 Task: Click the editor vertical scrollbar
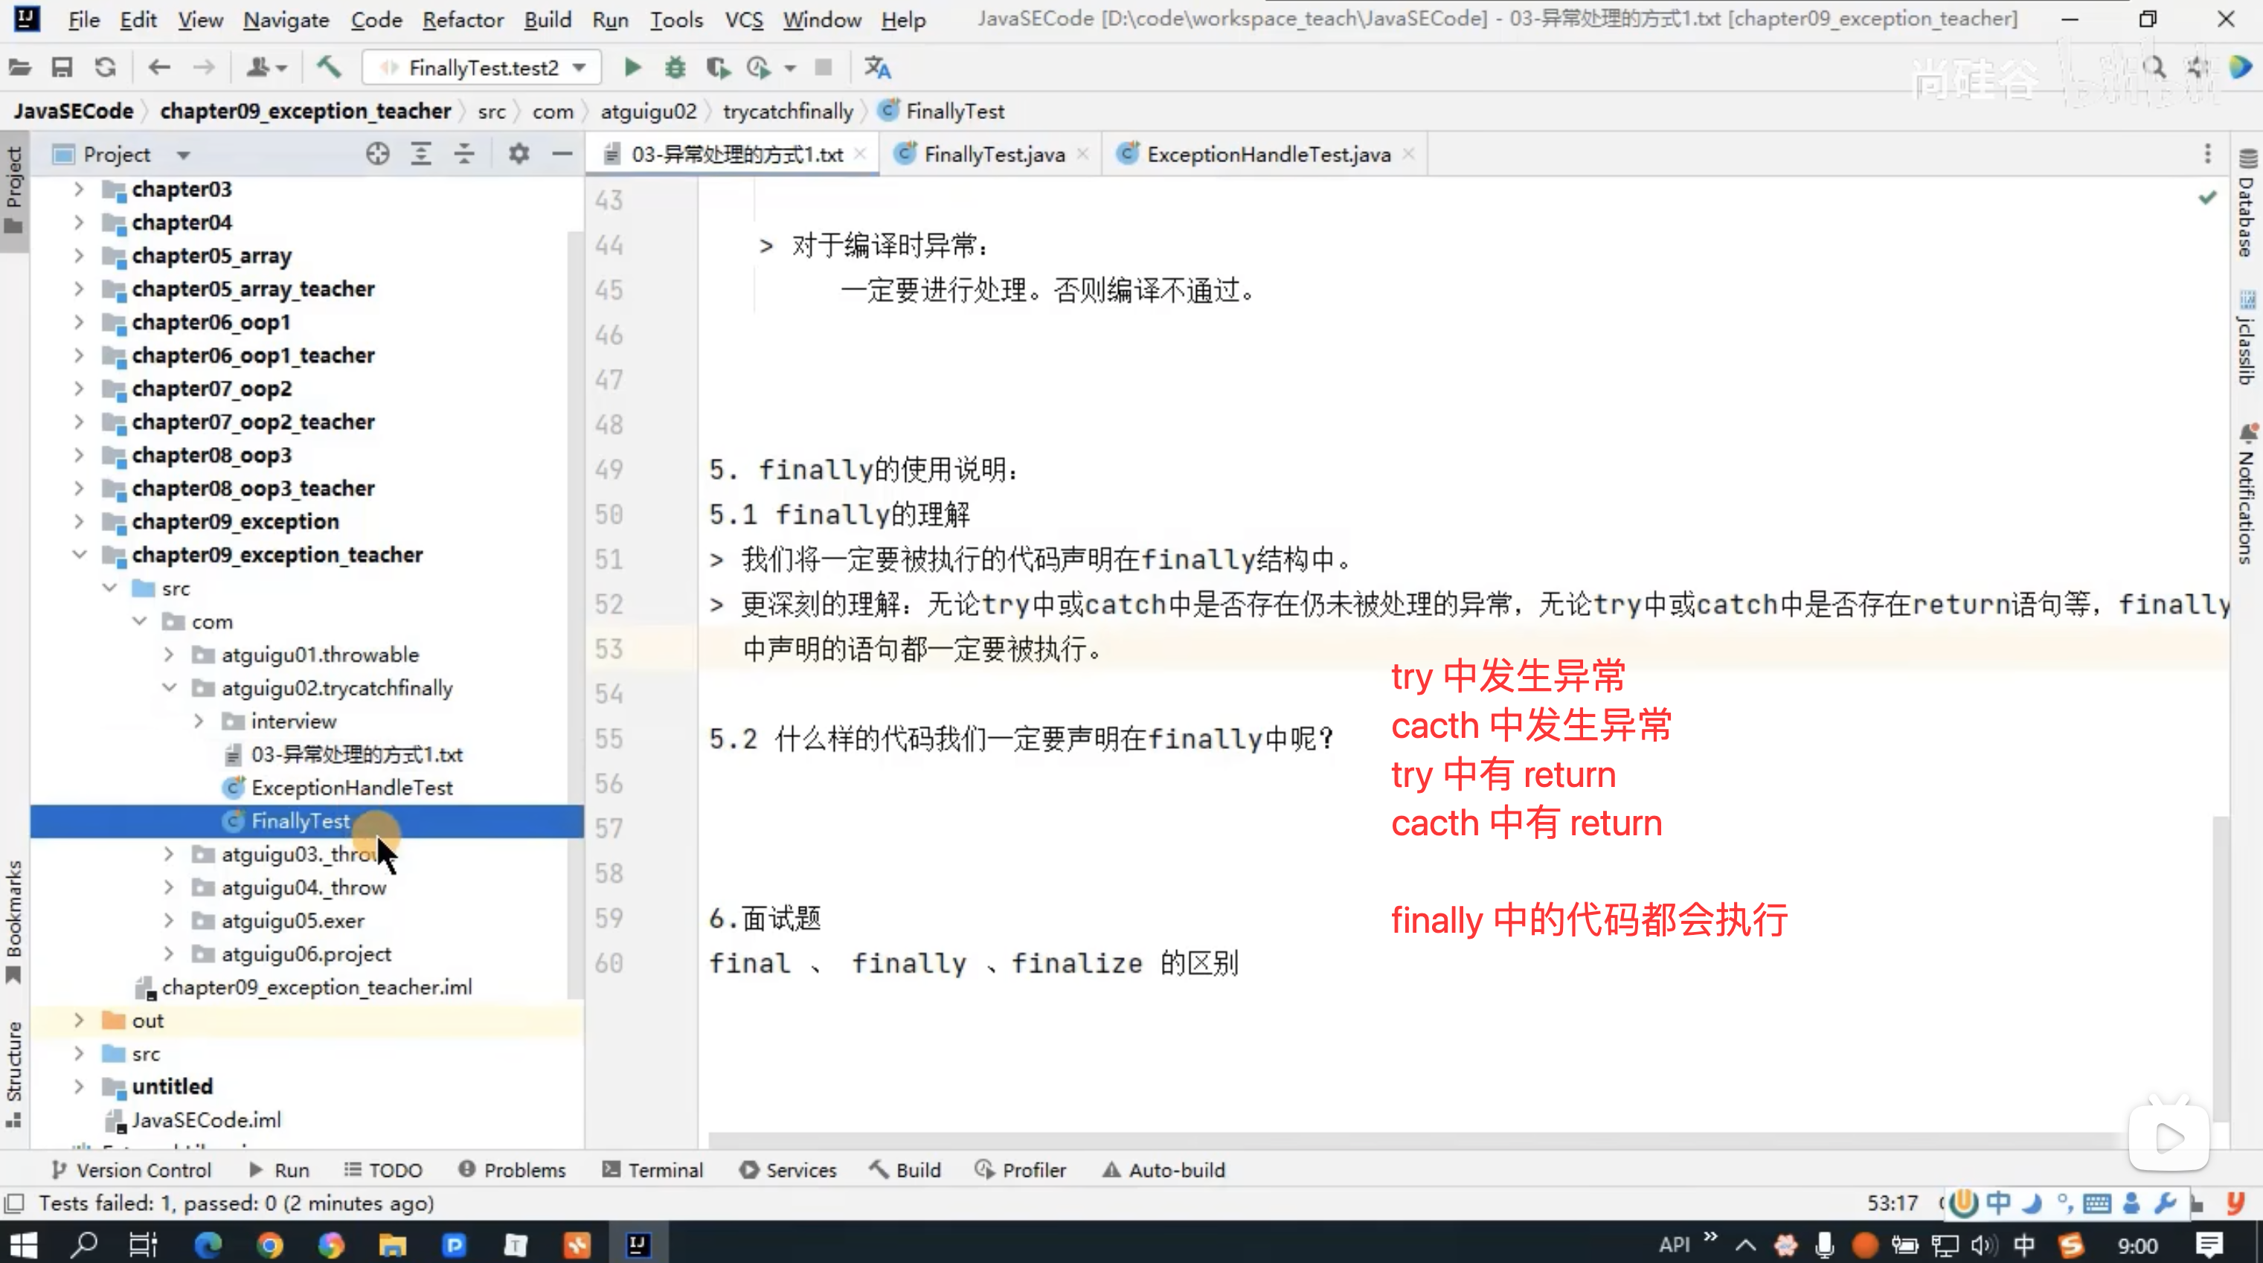pos(2220,966)
